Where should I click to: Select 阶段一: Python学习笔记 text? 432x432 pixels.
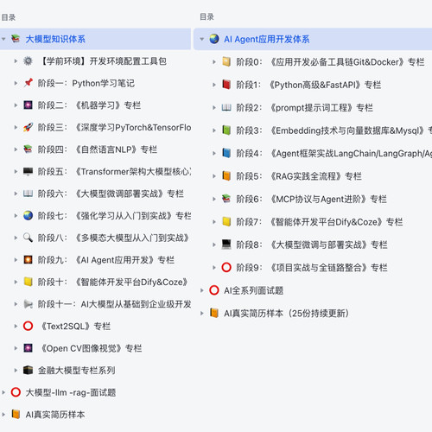(86, 83)
